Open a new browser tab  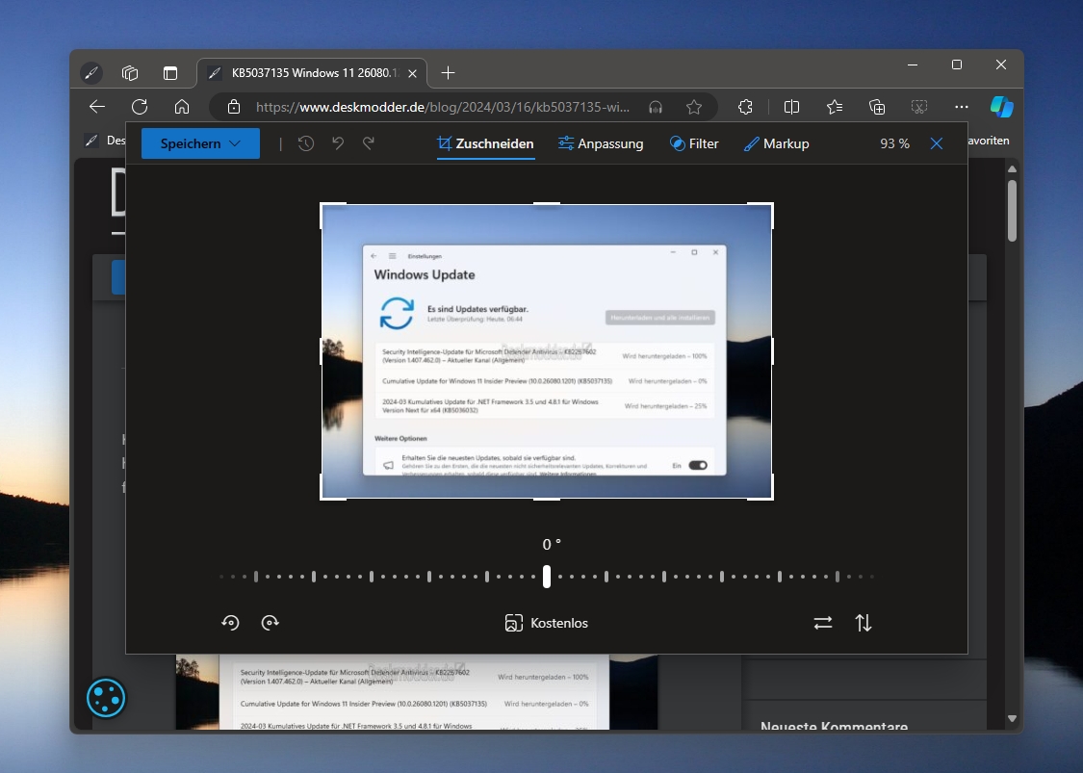(448, 72)
